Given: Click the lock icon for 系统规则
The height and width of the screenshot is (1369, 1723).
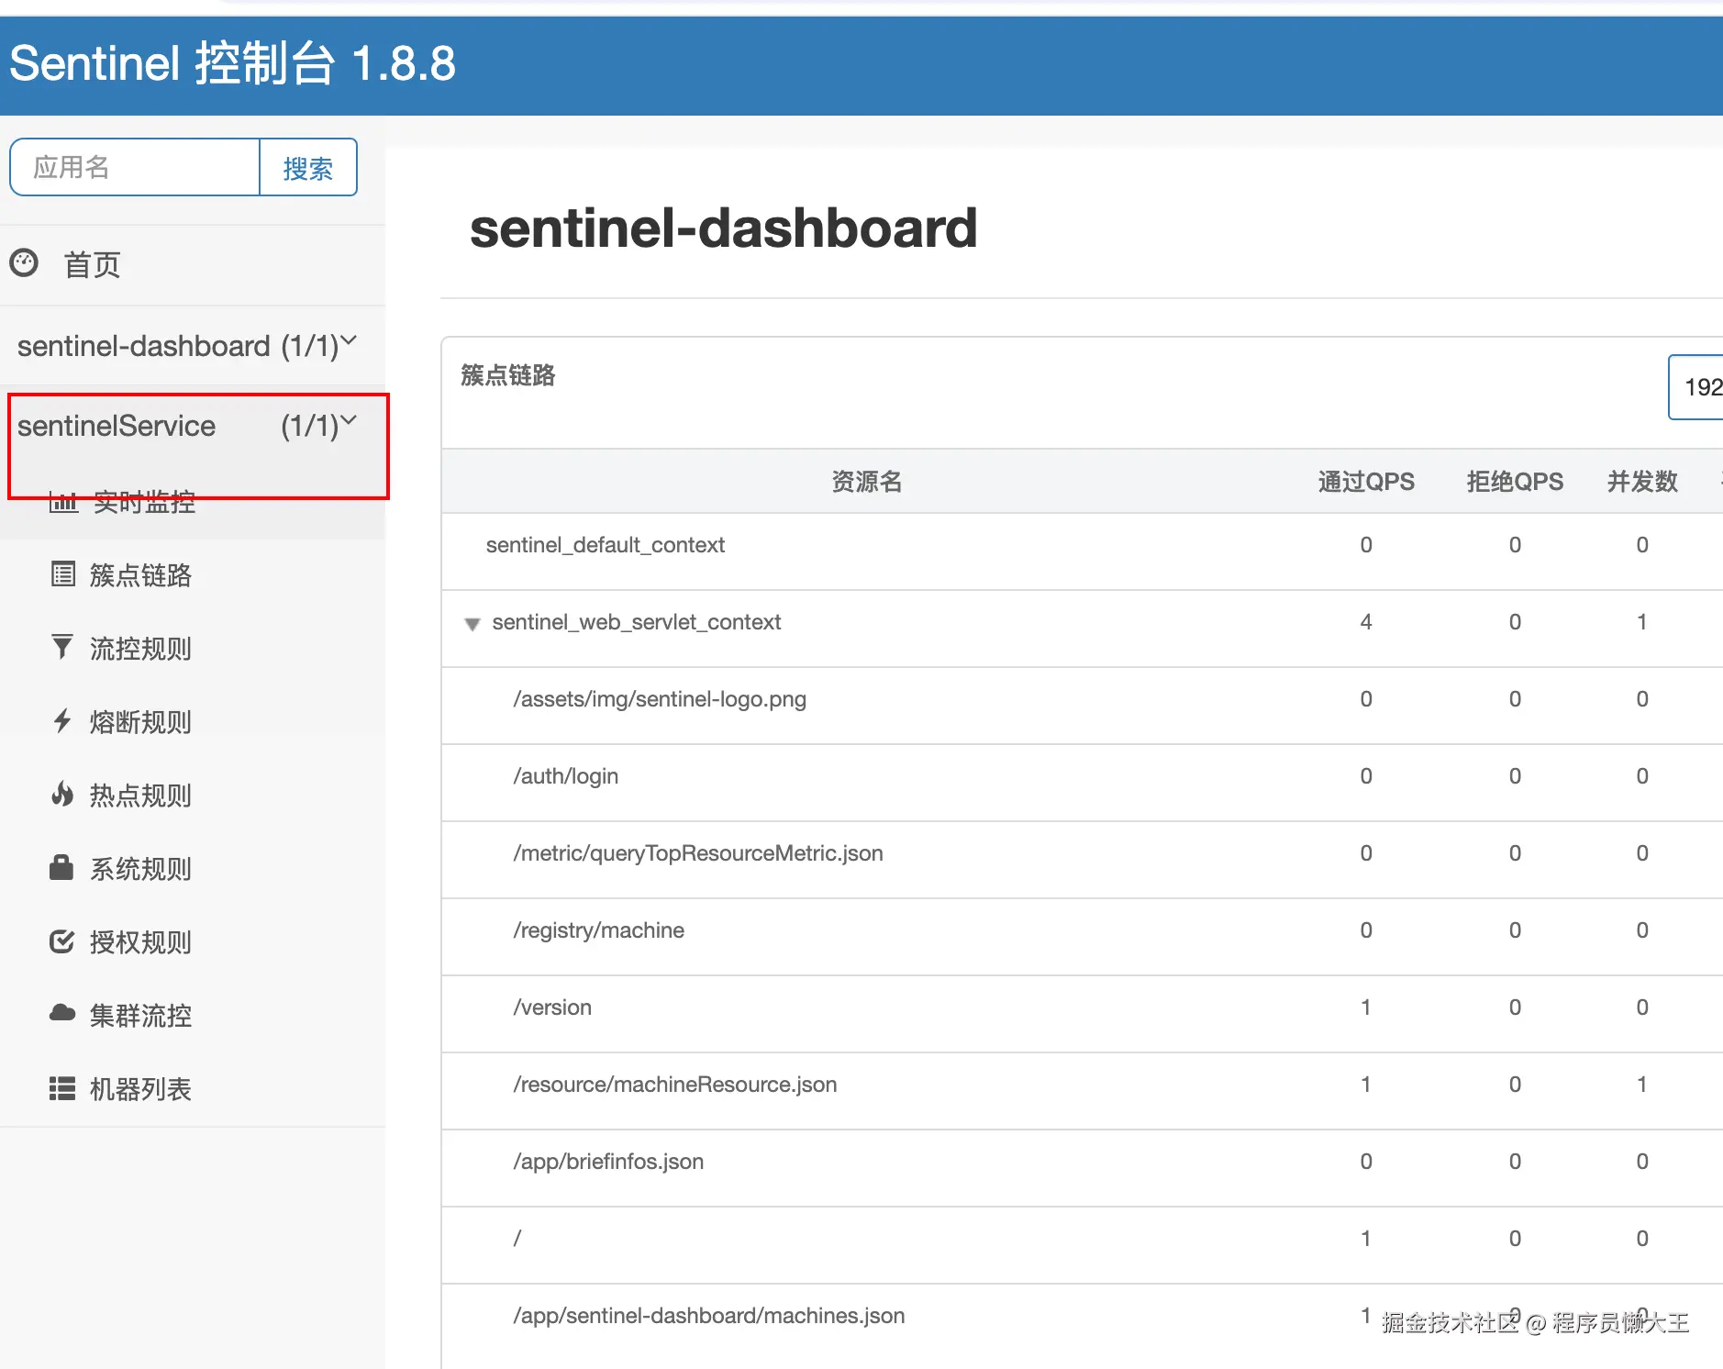Looking at the screenshot, I should coord(61,867).
